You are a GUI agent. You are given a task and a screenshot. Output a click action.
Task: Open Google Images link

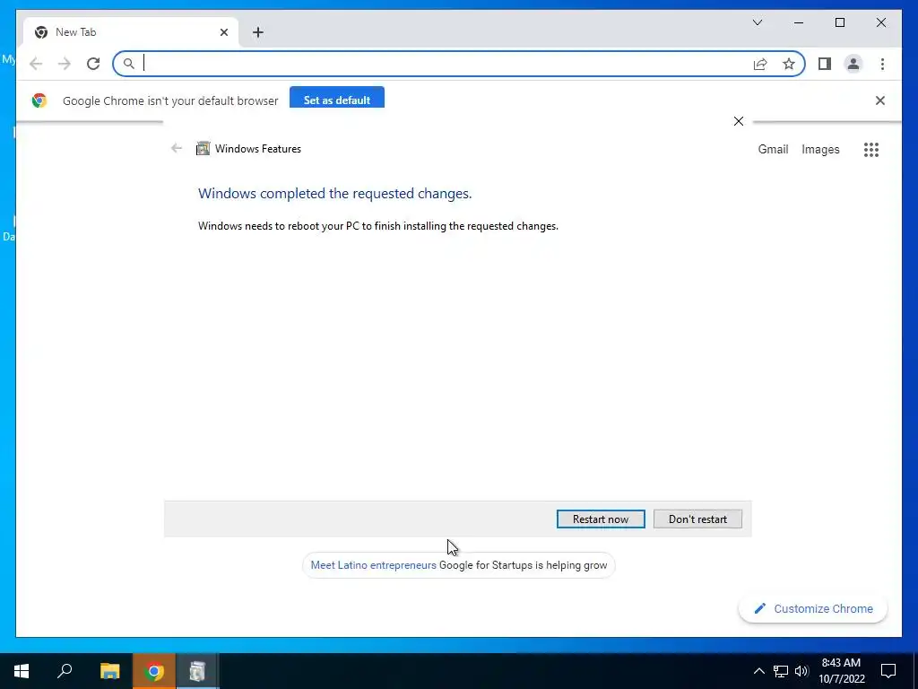tap(820, 150)
